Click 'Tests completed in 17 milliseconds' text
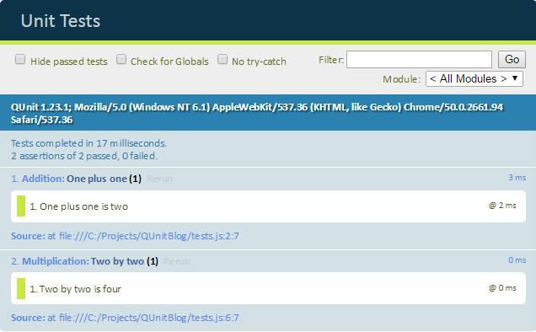Image resolution: width=536 pixels, height=332 pixels. click(88, 143)
